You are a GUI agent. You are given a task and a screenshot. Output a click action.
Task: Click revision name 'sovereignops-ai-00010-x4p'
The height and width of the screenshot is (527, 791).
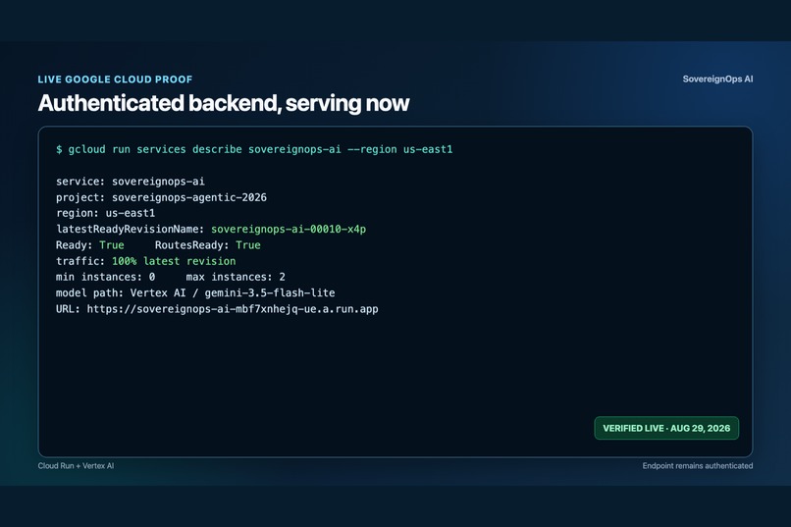[289, 230]
